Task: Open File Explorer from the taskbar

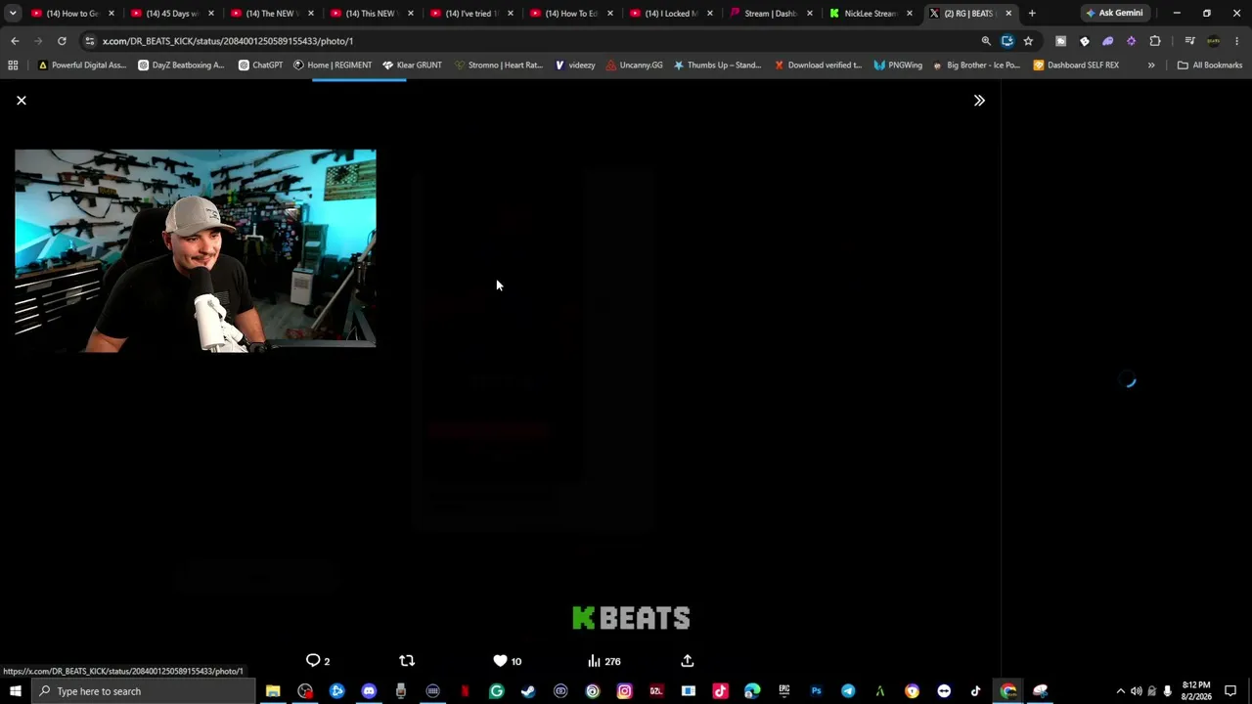Action: tap(273, 691)
